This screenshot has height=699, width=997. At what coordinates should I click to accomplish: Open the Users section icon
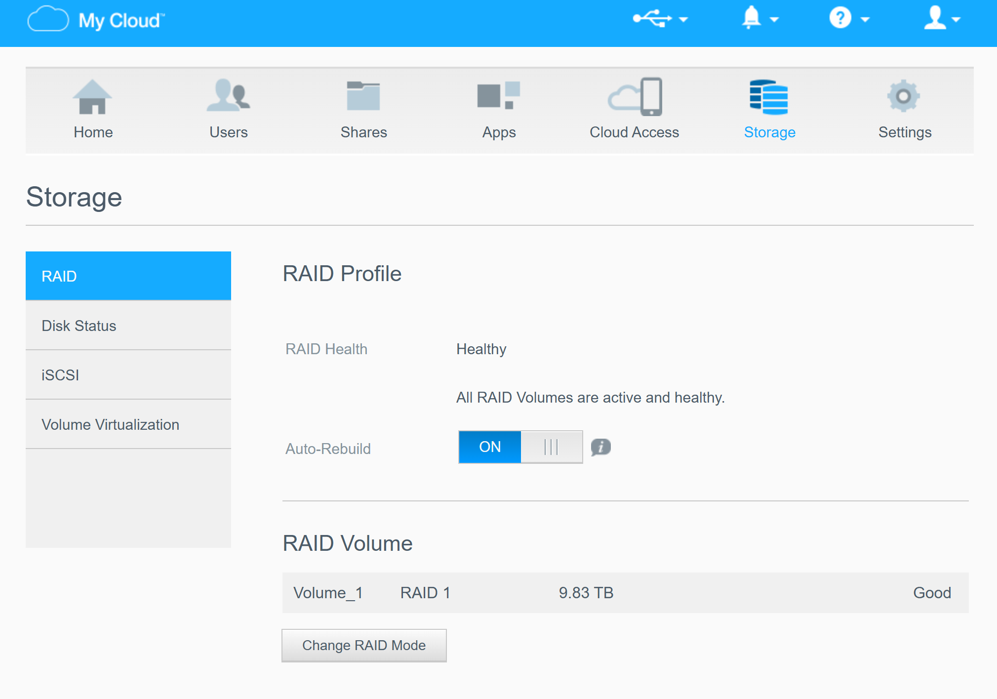[228, 95]
